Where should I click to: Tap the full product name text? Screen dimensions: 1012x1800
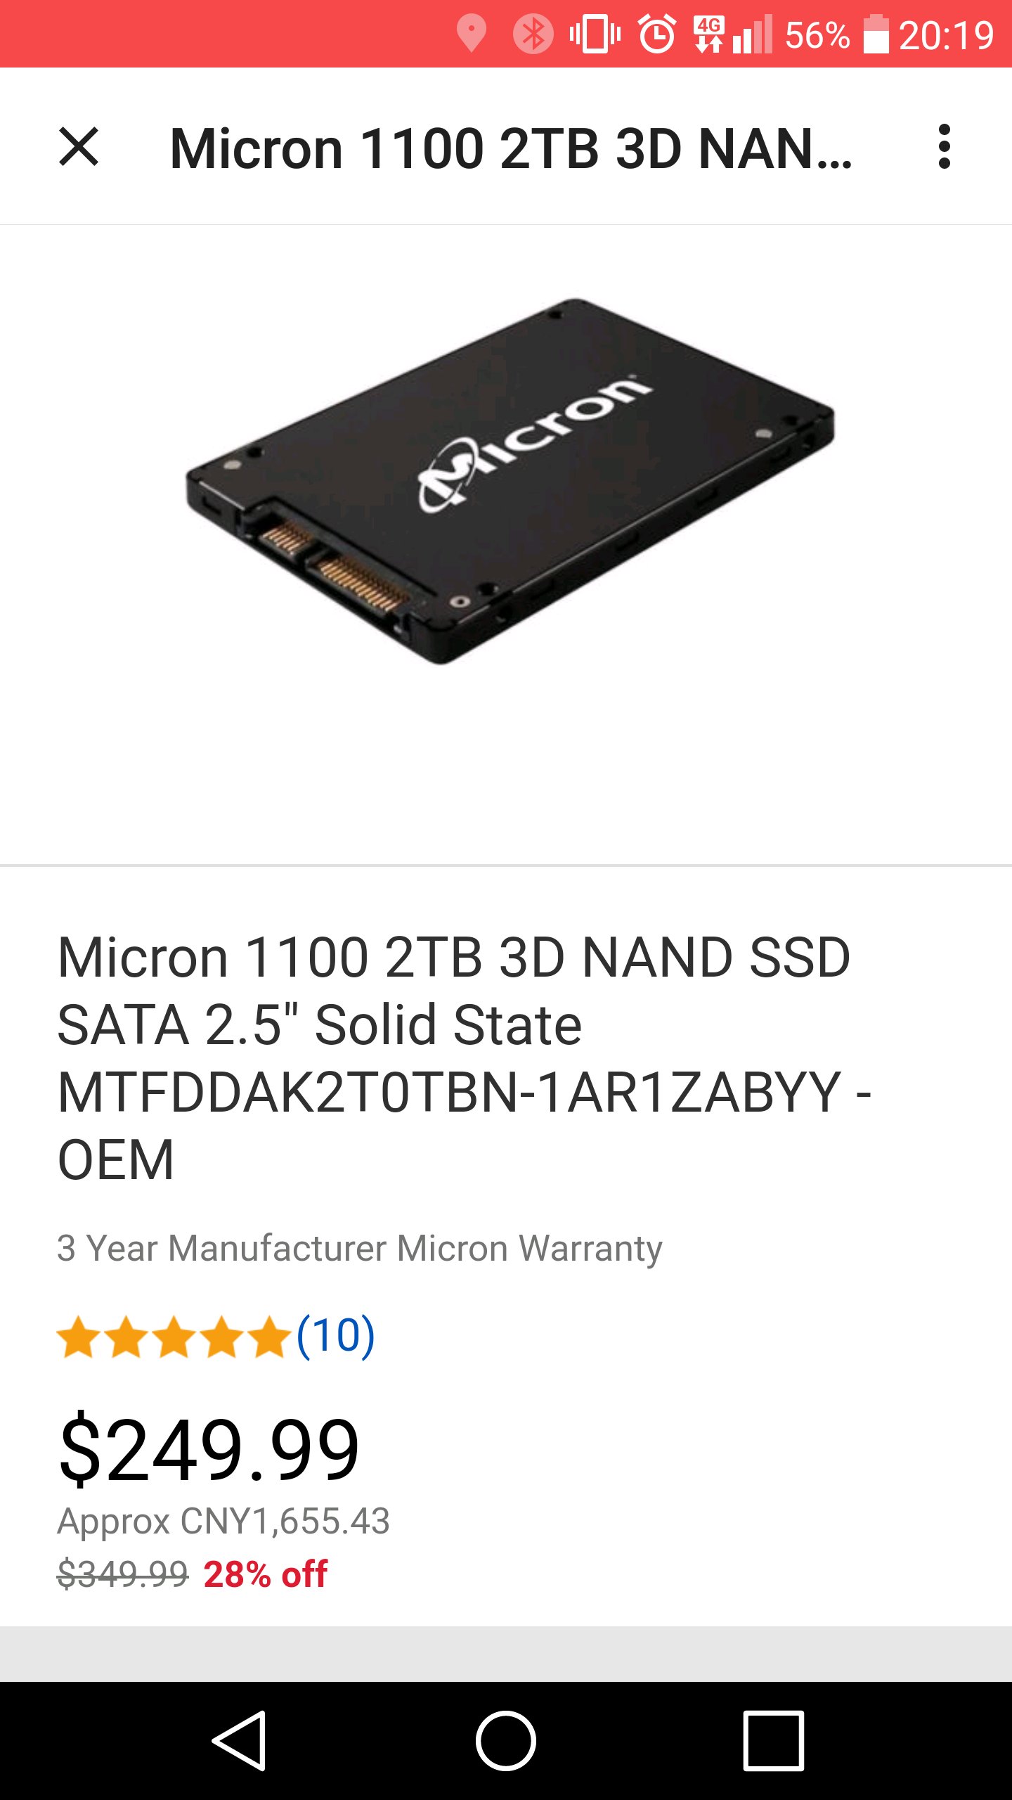pos(465,1058)
